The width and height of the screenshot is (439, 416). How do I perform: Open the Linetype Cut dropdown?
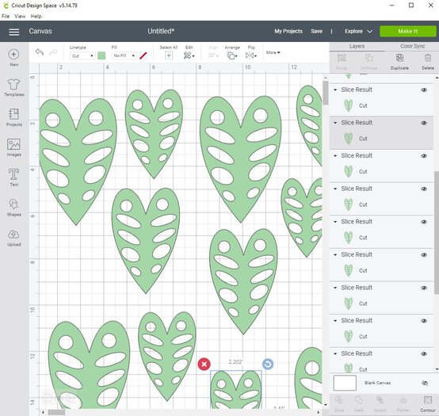(x=82, y=56)
